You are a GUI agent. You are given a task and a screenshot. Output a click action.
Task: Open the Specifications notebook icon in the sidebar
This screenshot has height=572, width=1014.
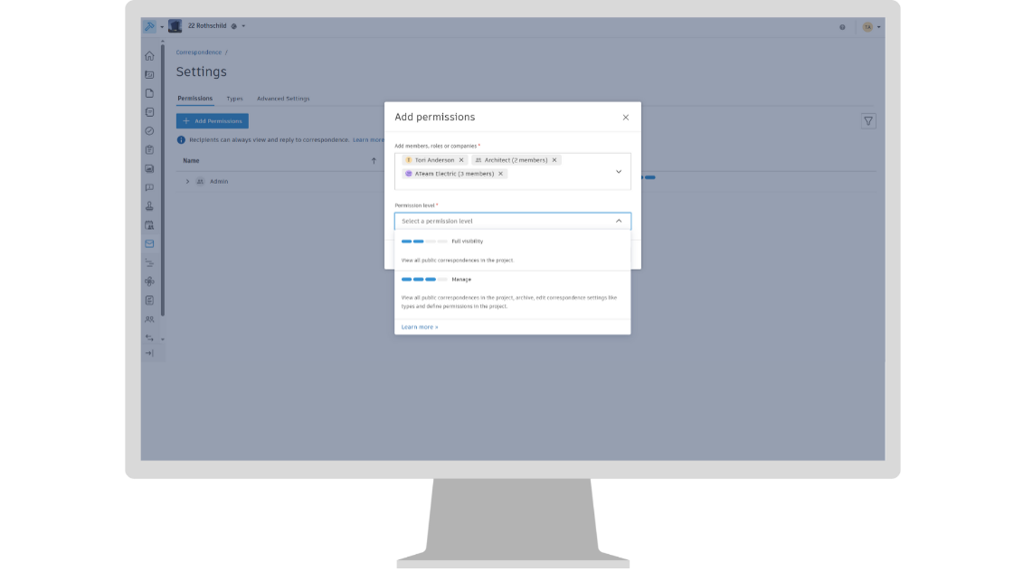tap(149, 112)
